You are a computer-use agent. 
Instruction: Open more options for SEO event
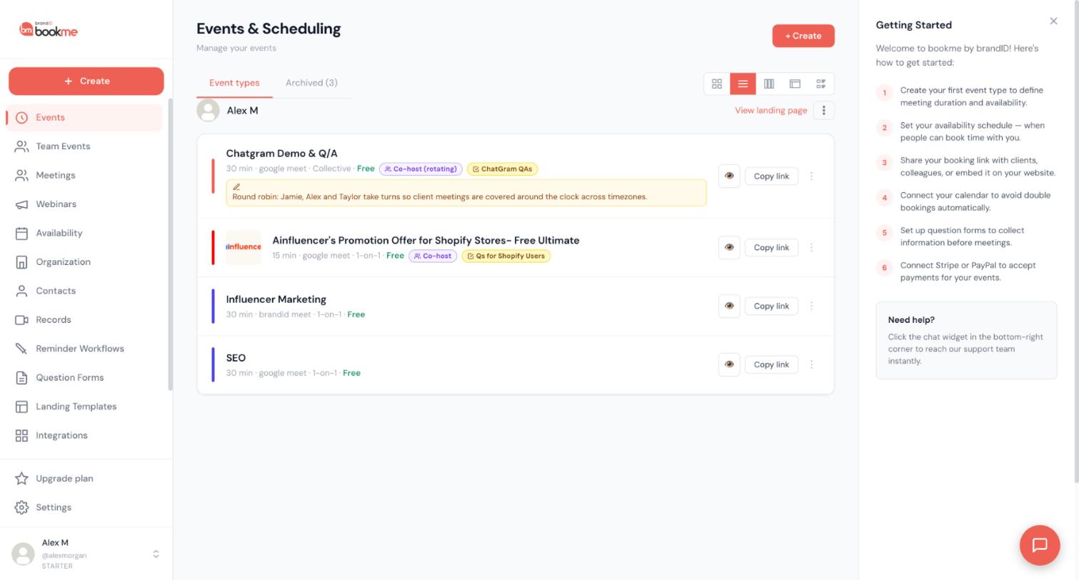(811, 364)
